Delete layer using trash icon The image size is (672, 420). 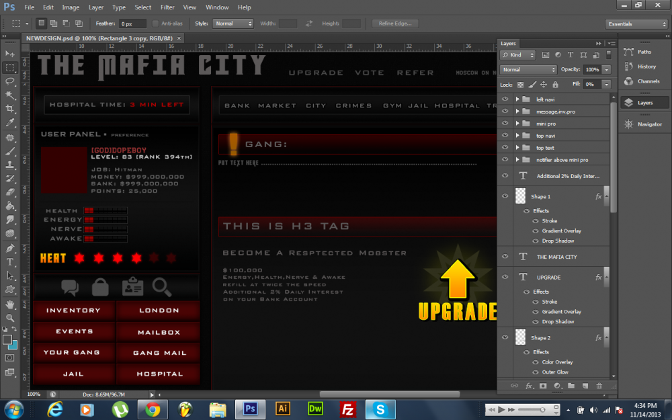[x=599, y=386]
